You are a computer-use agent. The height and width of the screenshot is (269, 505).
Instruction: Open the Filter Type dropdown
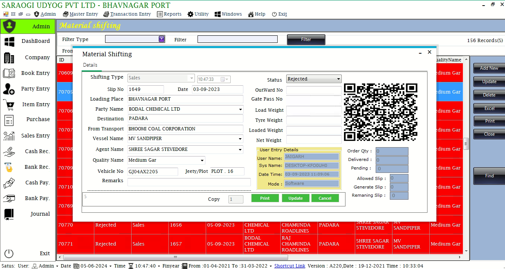coord(161,39)
